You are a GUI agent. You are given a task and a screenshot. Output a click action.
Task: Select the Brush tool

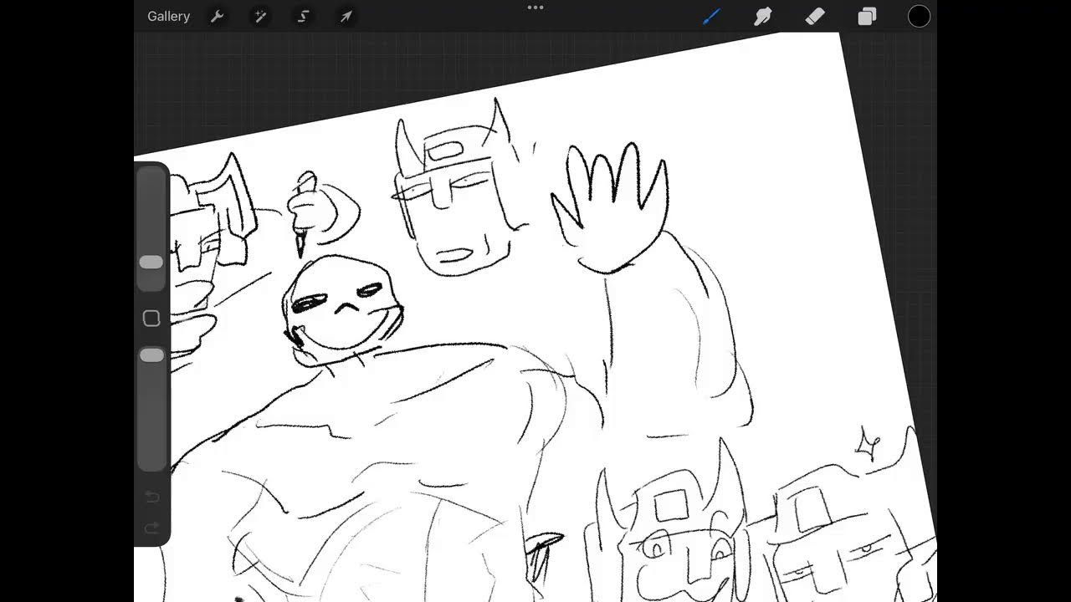tap(711, 17)
